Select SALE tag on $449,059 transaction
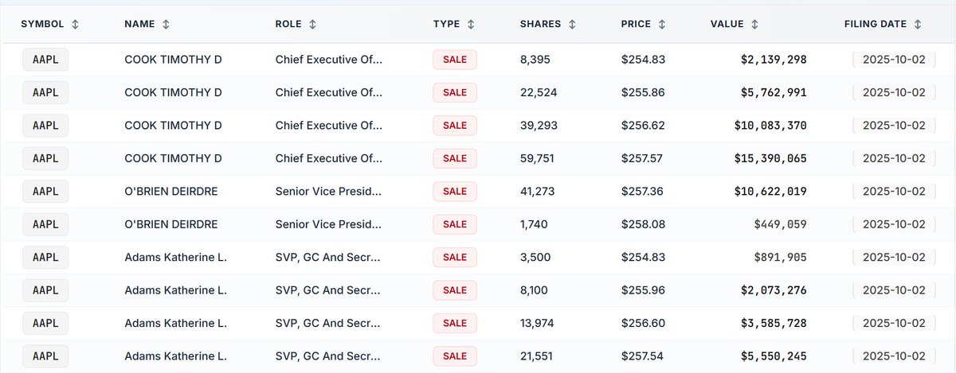This screenshot has width=956, height=373. [455, 224]
